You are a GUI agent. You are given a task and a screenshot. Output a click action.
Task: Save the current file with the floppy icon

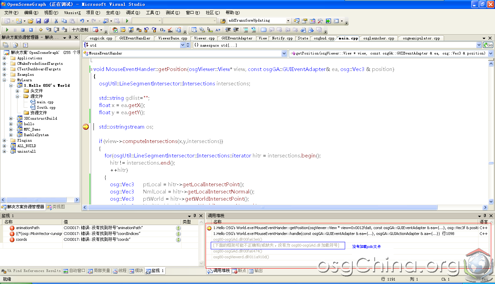pos(38,21)
